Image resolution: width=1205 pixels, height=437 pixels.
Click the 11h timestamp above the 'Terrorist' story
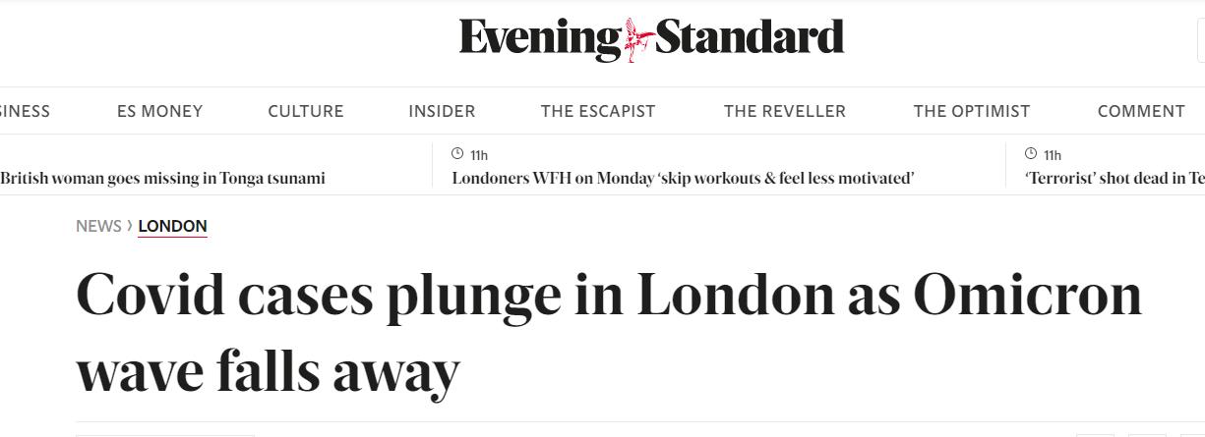point(1053,155)
